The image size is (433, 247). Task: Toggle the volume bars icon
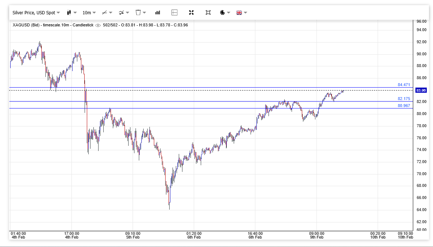click(x=158, y=12)
